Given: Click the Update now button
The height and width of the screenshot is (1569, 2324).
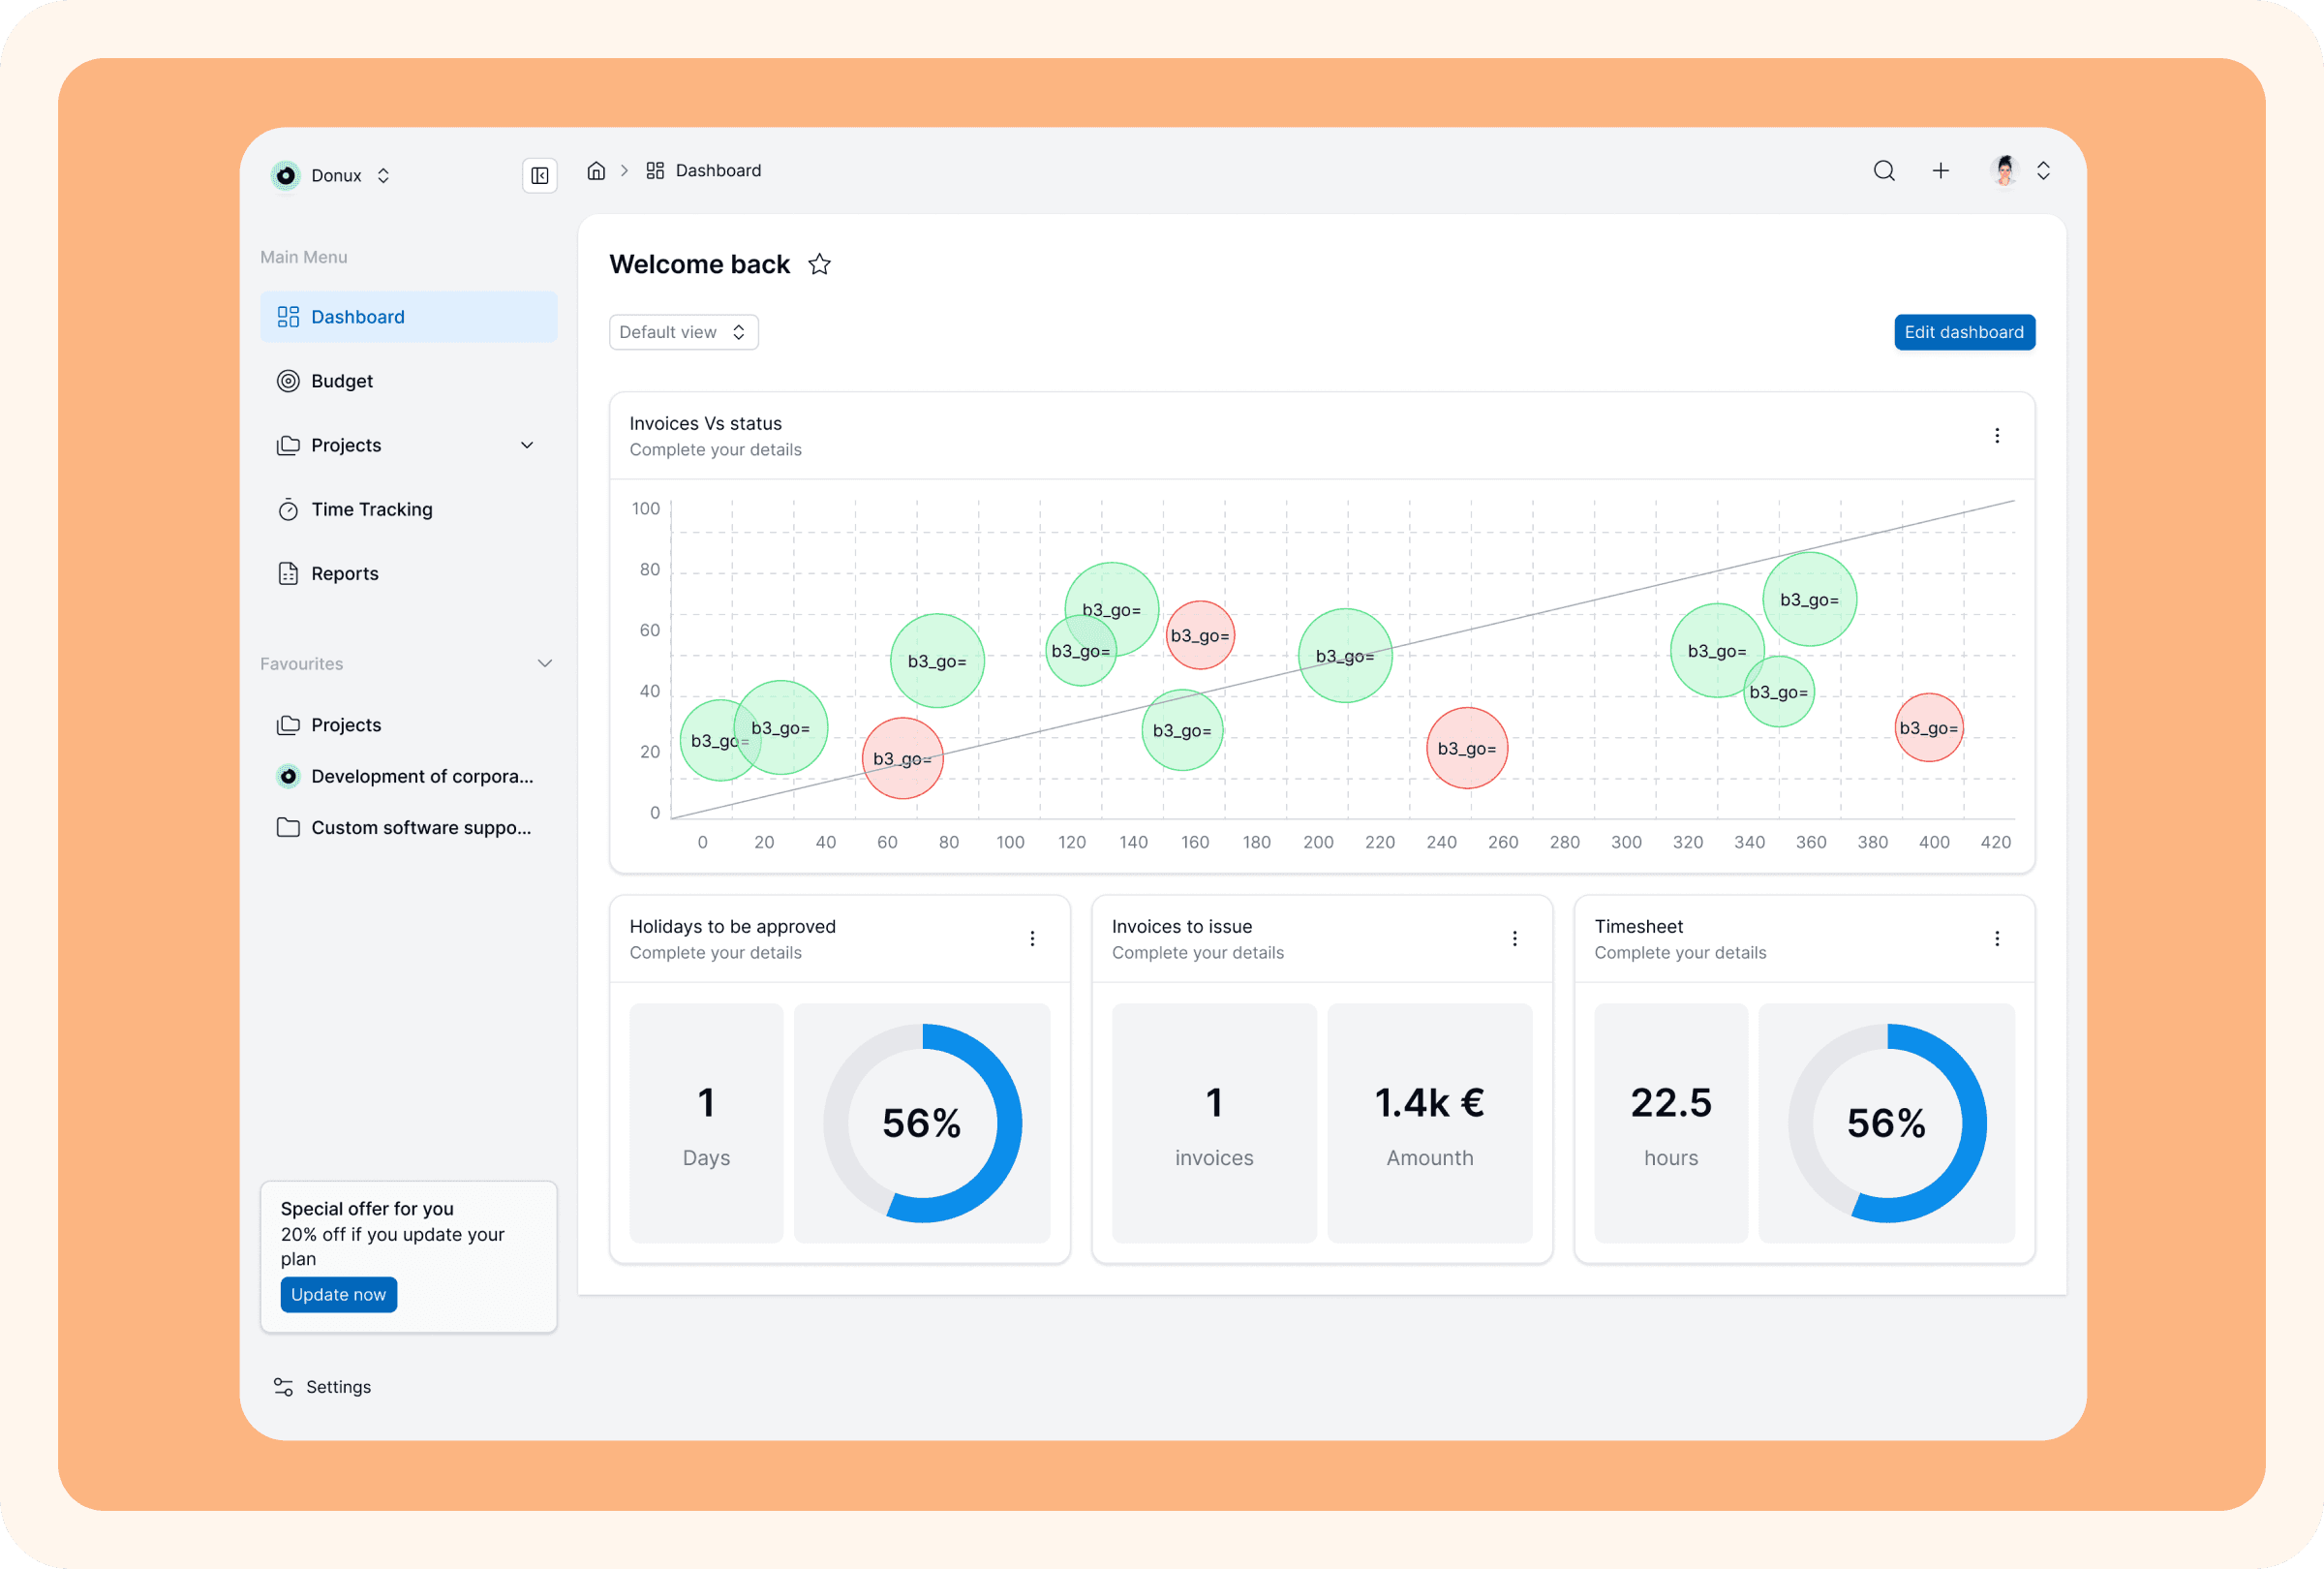Looking at the screenshot, I should (338, 1295).
